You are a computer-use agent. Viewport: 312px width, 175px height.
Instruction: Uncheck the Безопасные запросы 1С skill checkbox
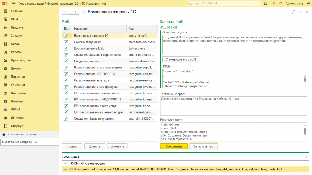66,36
